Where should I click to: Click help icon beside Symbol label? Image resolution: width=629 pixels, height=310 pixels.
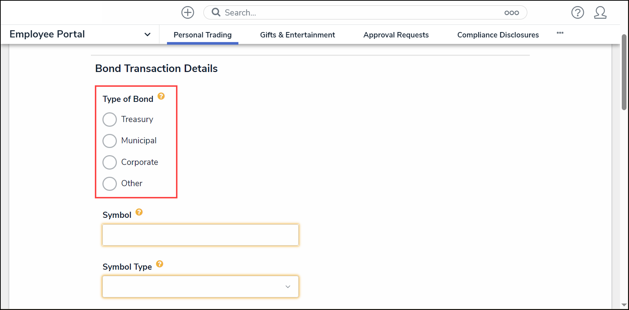[139, 212]
